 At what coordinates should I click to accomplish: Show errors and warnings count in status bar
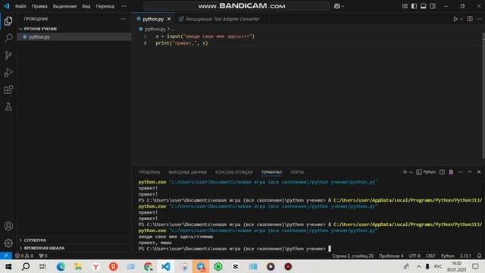(x=24, y=256)
